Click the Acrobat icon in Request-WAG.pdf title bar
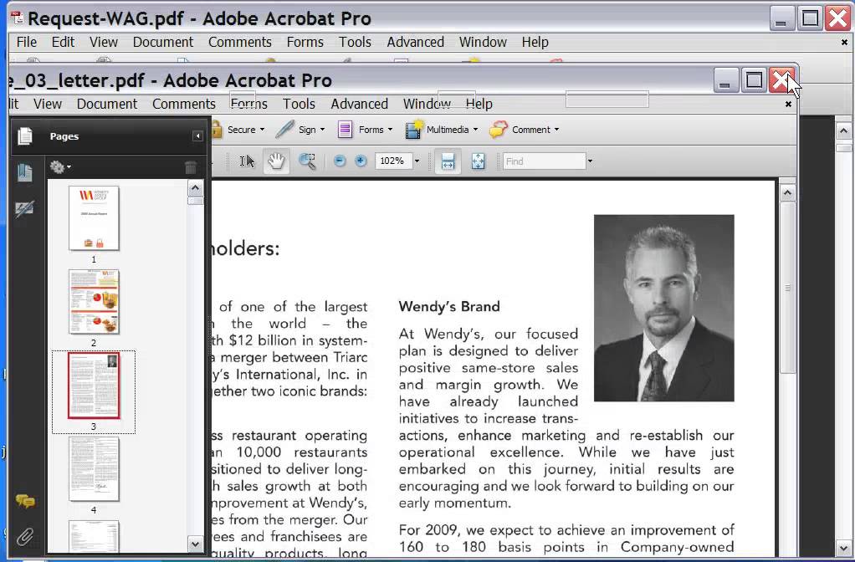 coord(18,18)
